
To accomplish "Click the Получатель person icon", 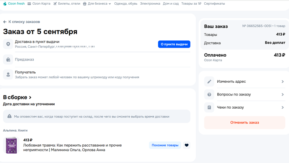I will (x=8, y=75).
